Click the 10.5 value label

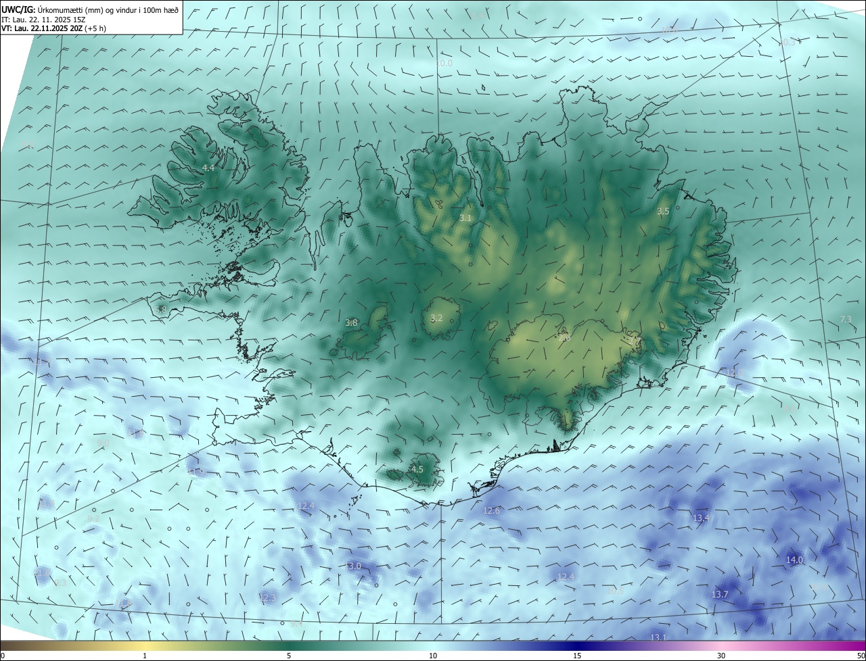[x=615, y=591]
